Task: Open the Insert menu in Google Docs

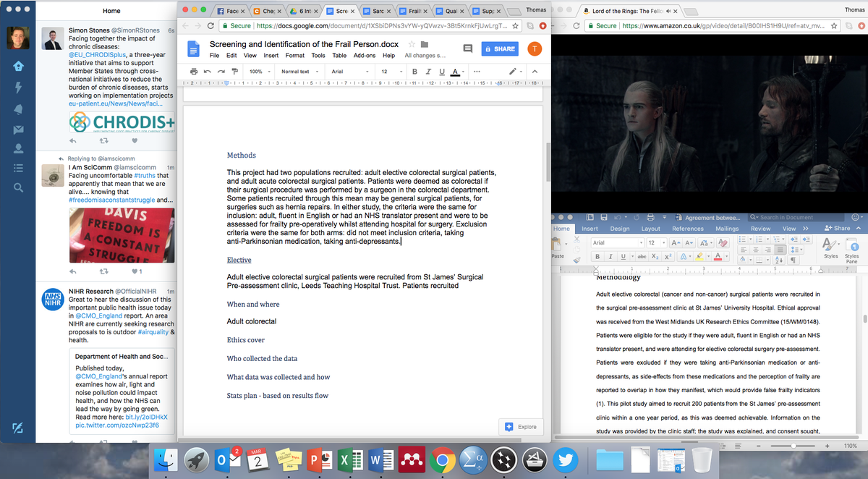Action: tap(271, 55)
